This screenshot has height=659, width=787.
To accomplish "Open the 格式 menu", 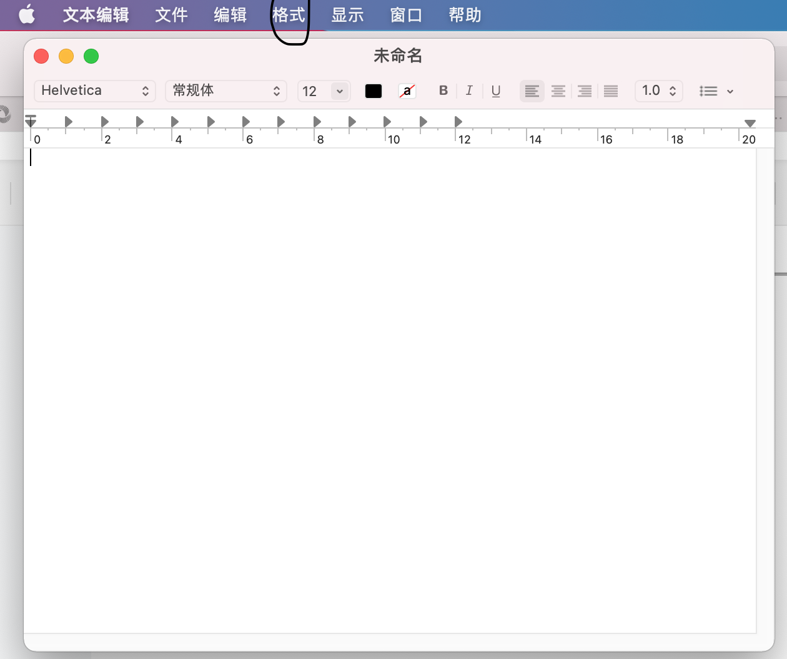I will click(289, 14).
